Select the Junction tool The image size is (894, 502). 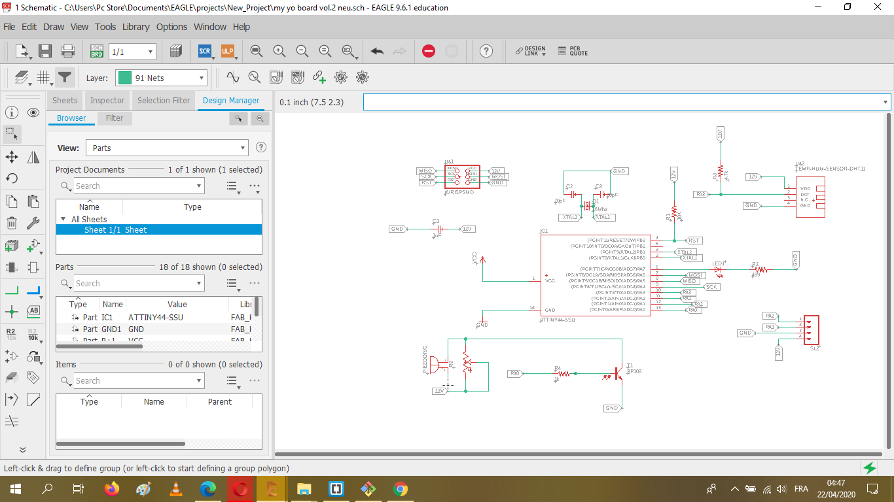pos(12,312)
